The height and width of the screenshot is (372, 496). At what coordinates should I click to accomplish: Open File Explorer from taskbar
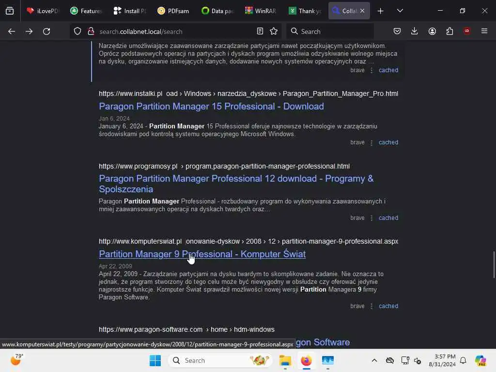tap(285, 360)
